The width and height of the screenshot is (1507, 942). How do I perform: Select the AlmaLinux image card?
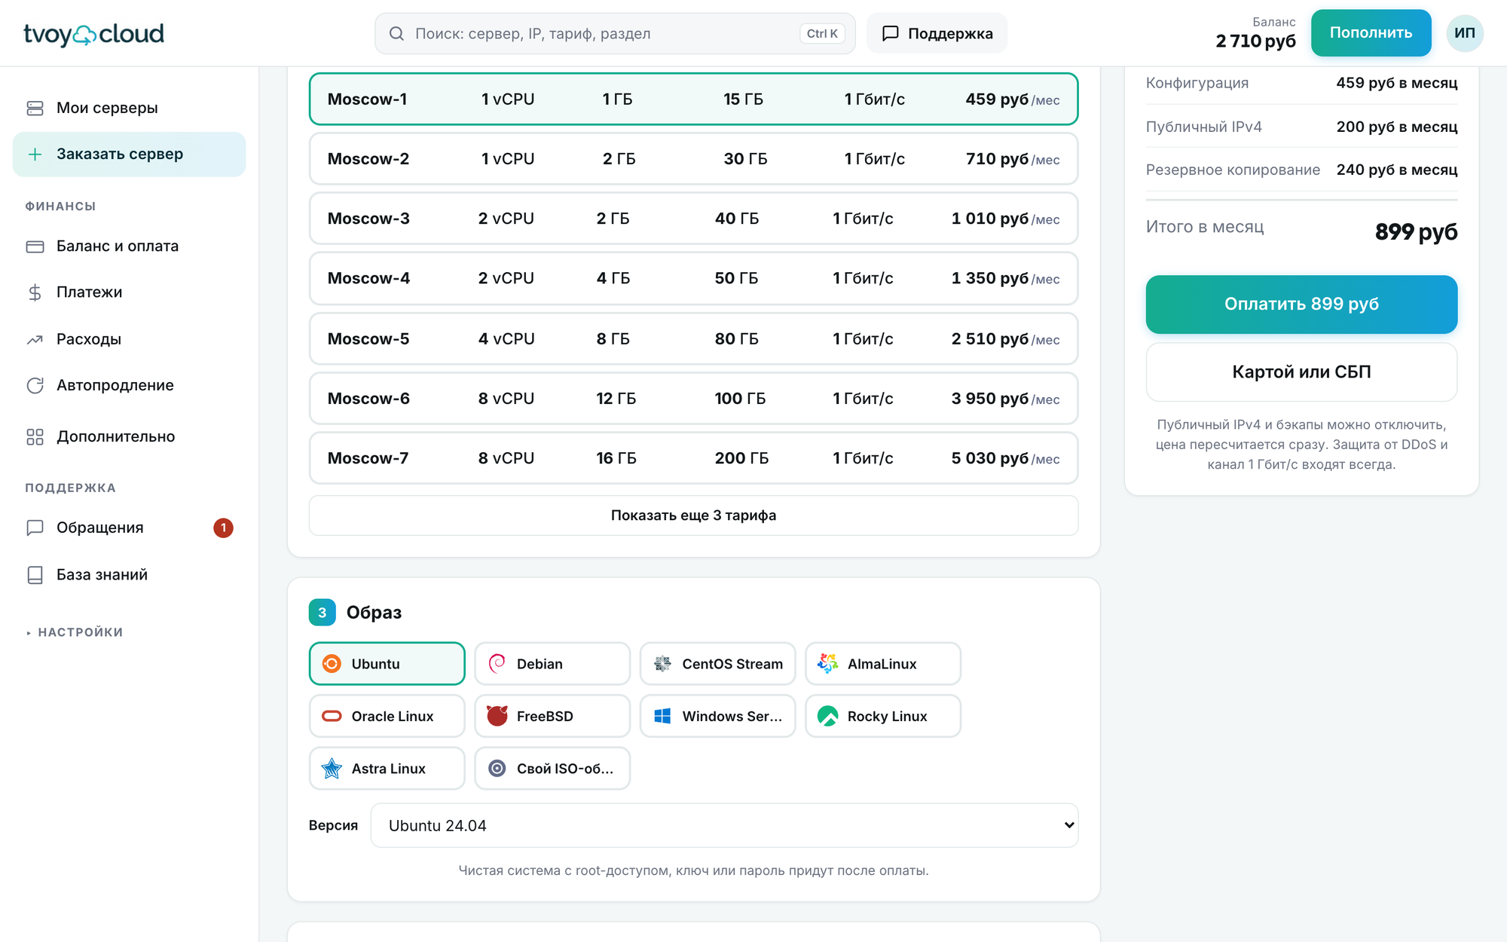pos(883,663)
